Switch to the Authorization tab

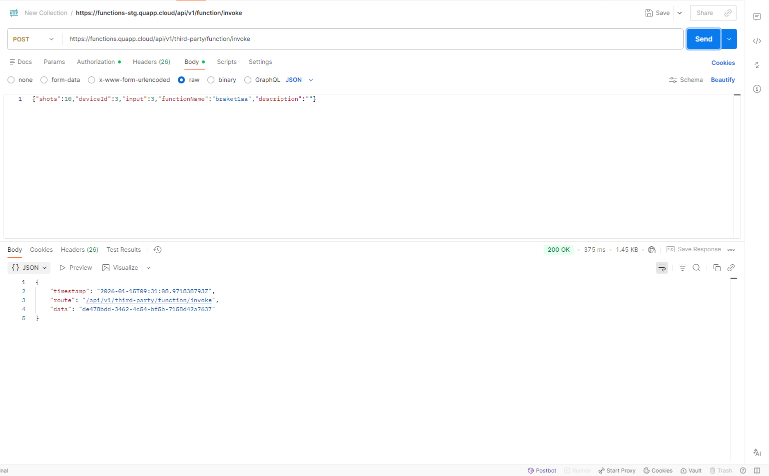coord(96,62)
